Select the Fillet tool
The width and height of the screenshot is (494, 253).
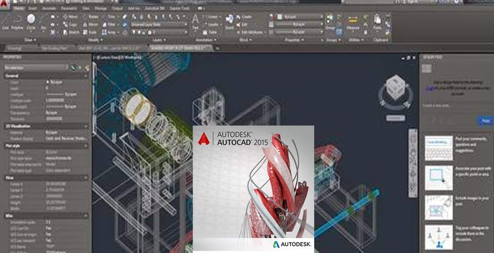point(109,25)
